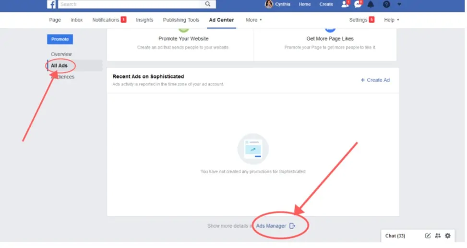Expand the account dropdown arrow

point(399,4)
